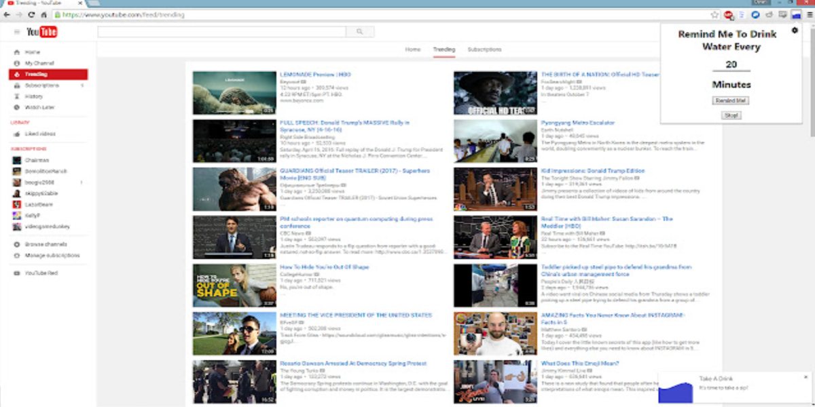Click the videogamedunkey channel avatar
This screenshot has width=815, height=407.
point(16,227)
